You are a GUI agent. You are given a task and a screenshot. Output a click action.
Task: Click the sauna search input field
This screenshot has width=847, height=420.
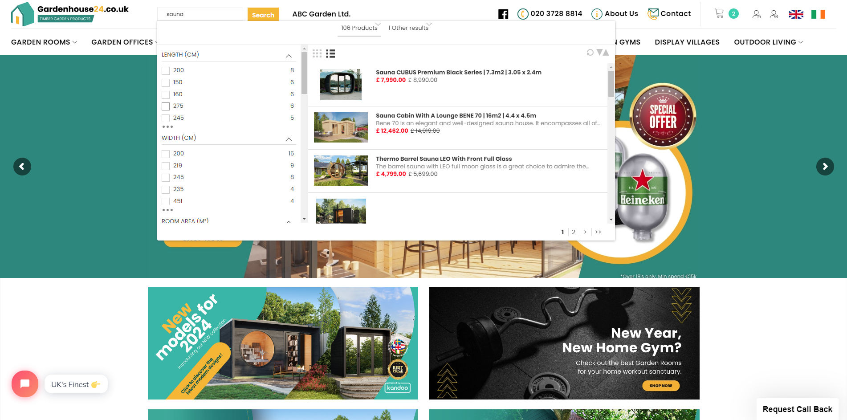coord(200,14)
